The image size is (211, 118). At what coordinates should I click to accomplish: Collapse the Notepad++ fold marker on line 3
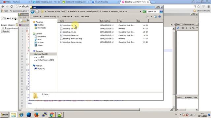[27, 31]
